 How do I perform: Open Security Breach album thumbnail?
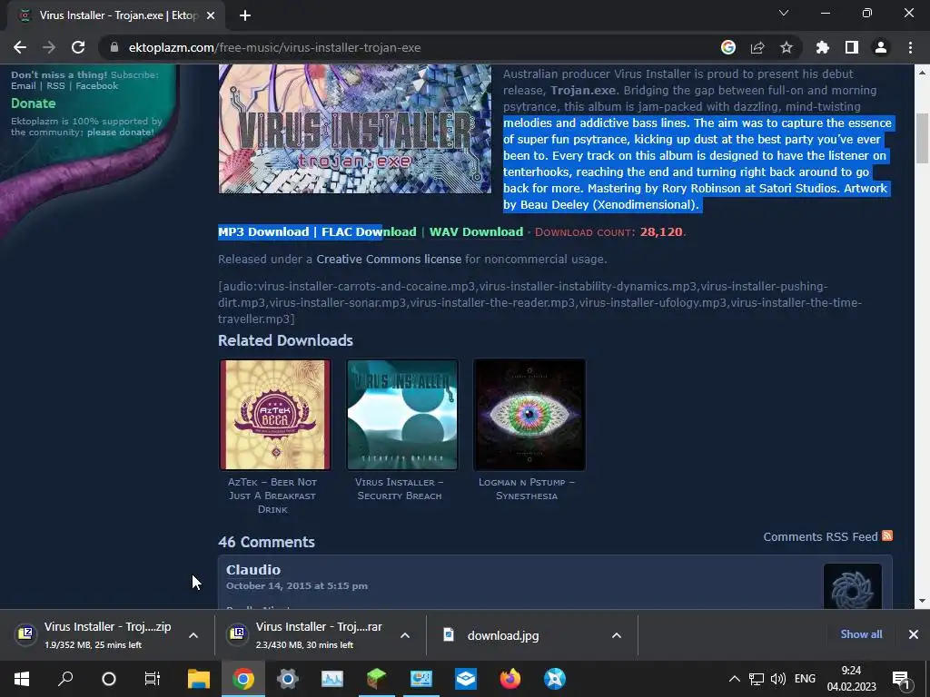tap(402, 414)
